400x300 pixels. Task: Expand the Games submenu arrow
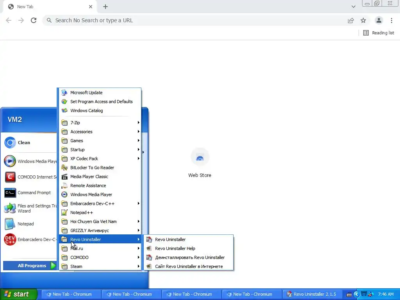(x=139, y=141)
